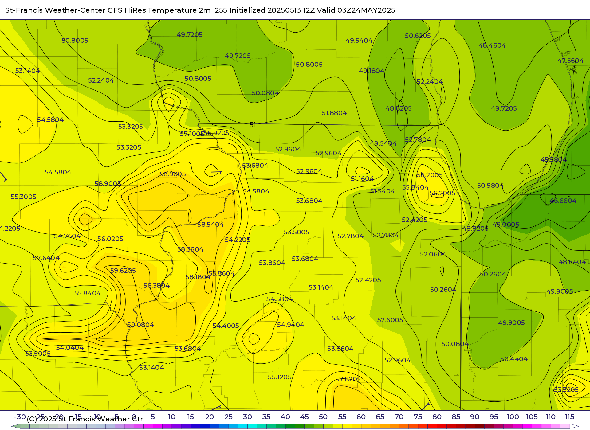Select the temperature value 47.5604
Screen dimensions: 590x430
click(x=571, y=61)
